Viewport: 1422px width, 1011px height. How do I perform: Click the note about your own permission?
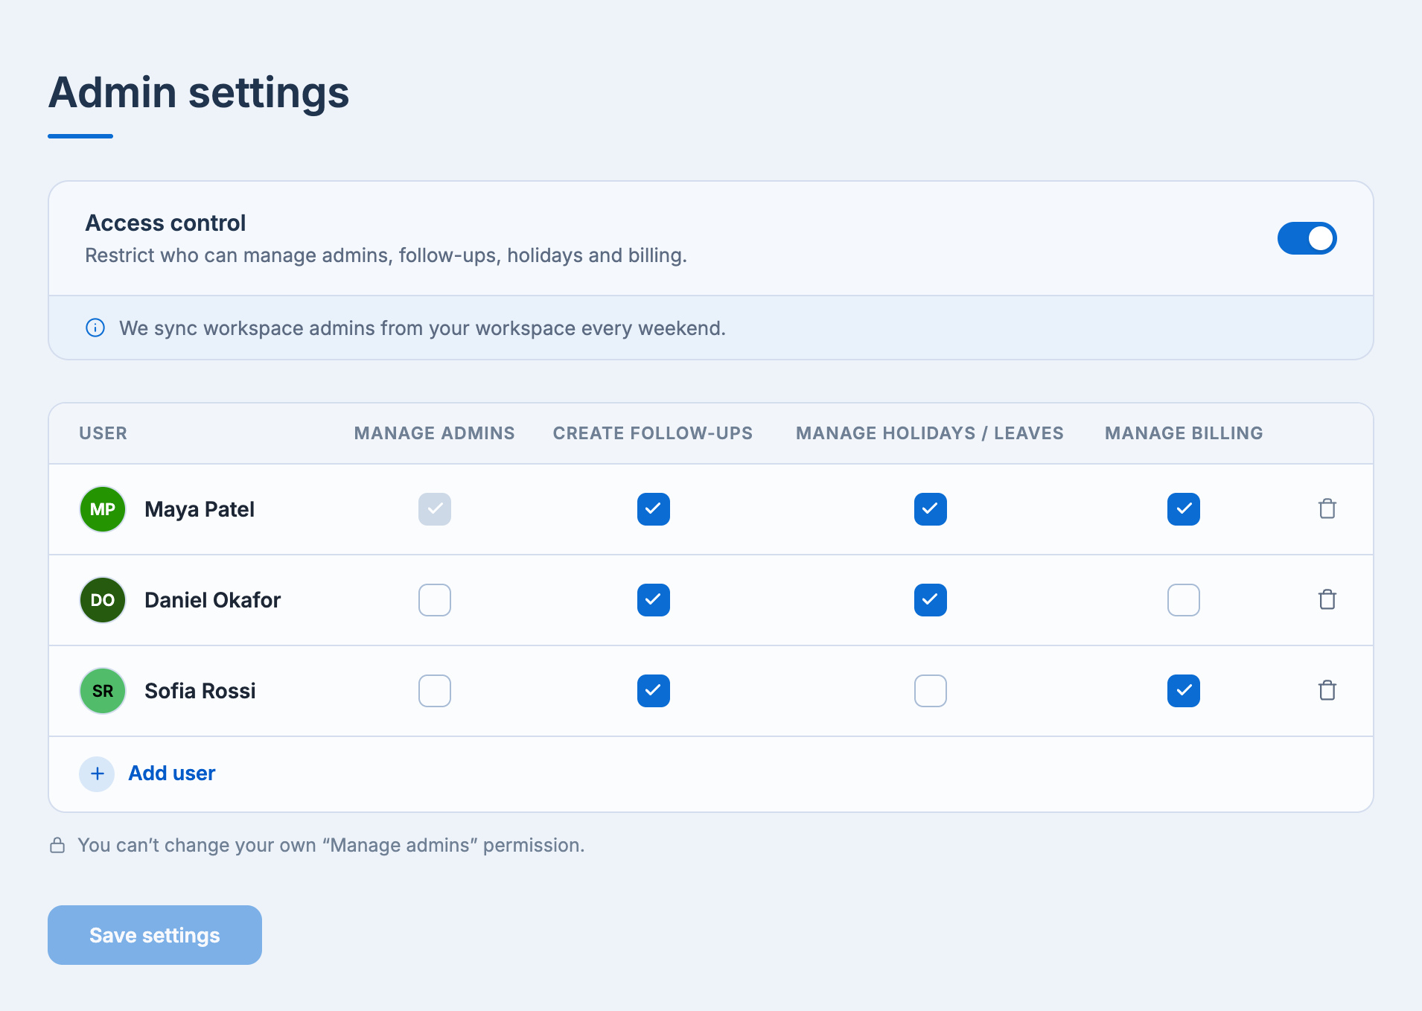331,845
